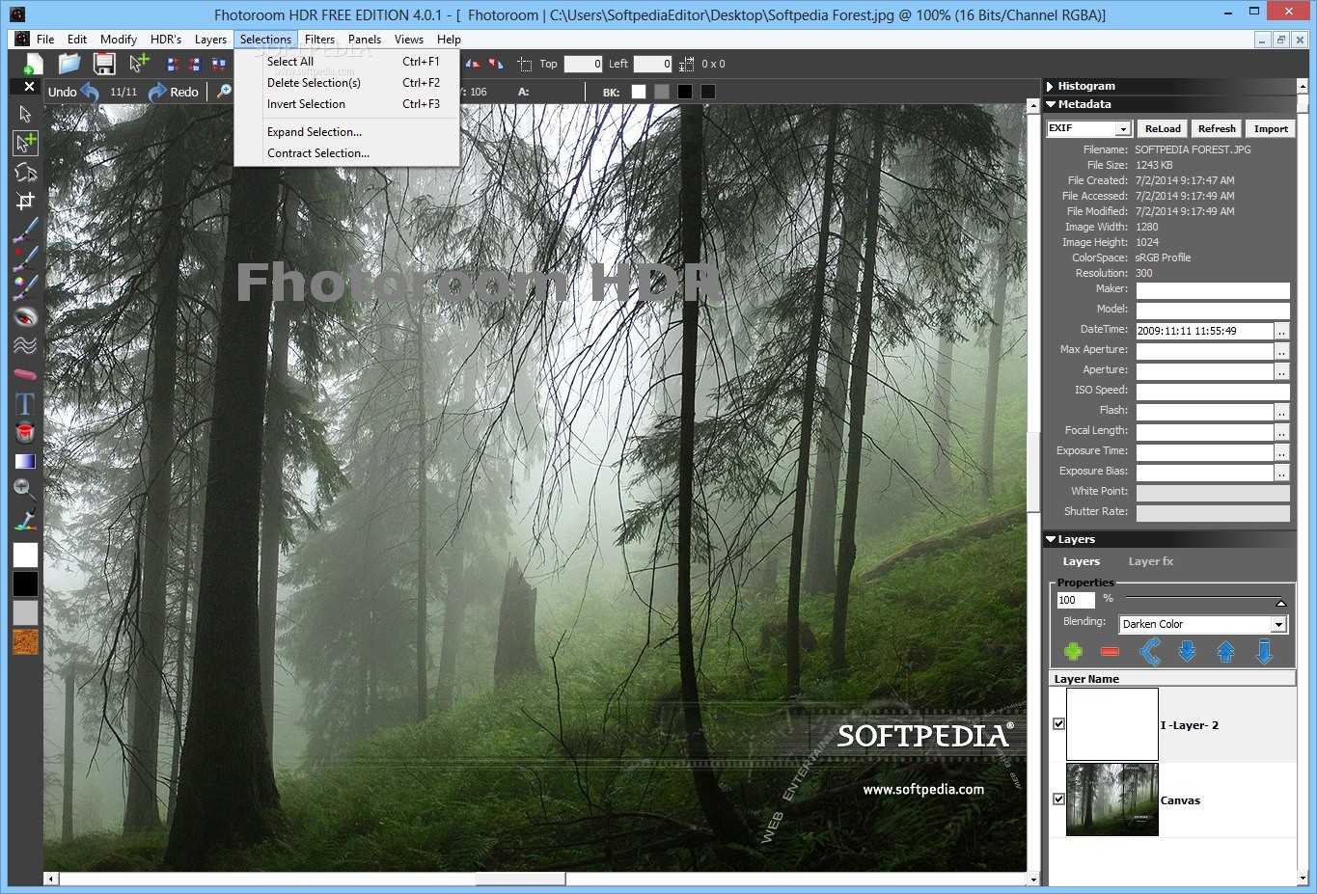
Task: Open the File menu
Action: (45, 40)
